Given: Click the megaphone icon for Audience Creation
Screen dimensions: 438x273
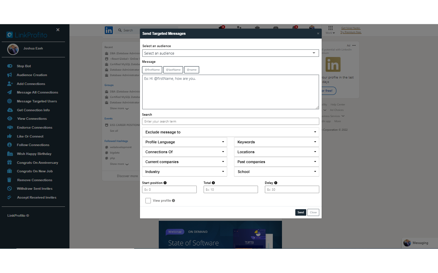Looking at the screenshot, I should coord(10,75).
